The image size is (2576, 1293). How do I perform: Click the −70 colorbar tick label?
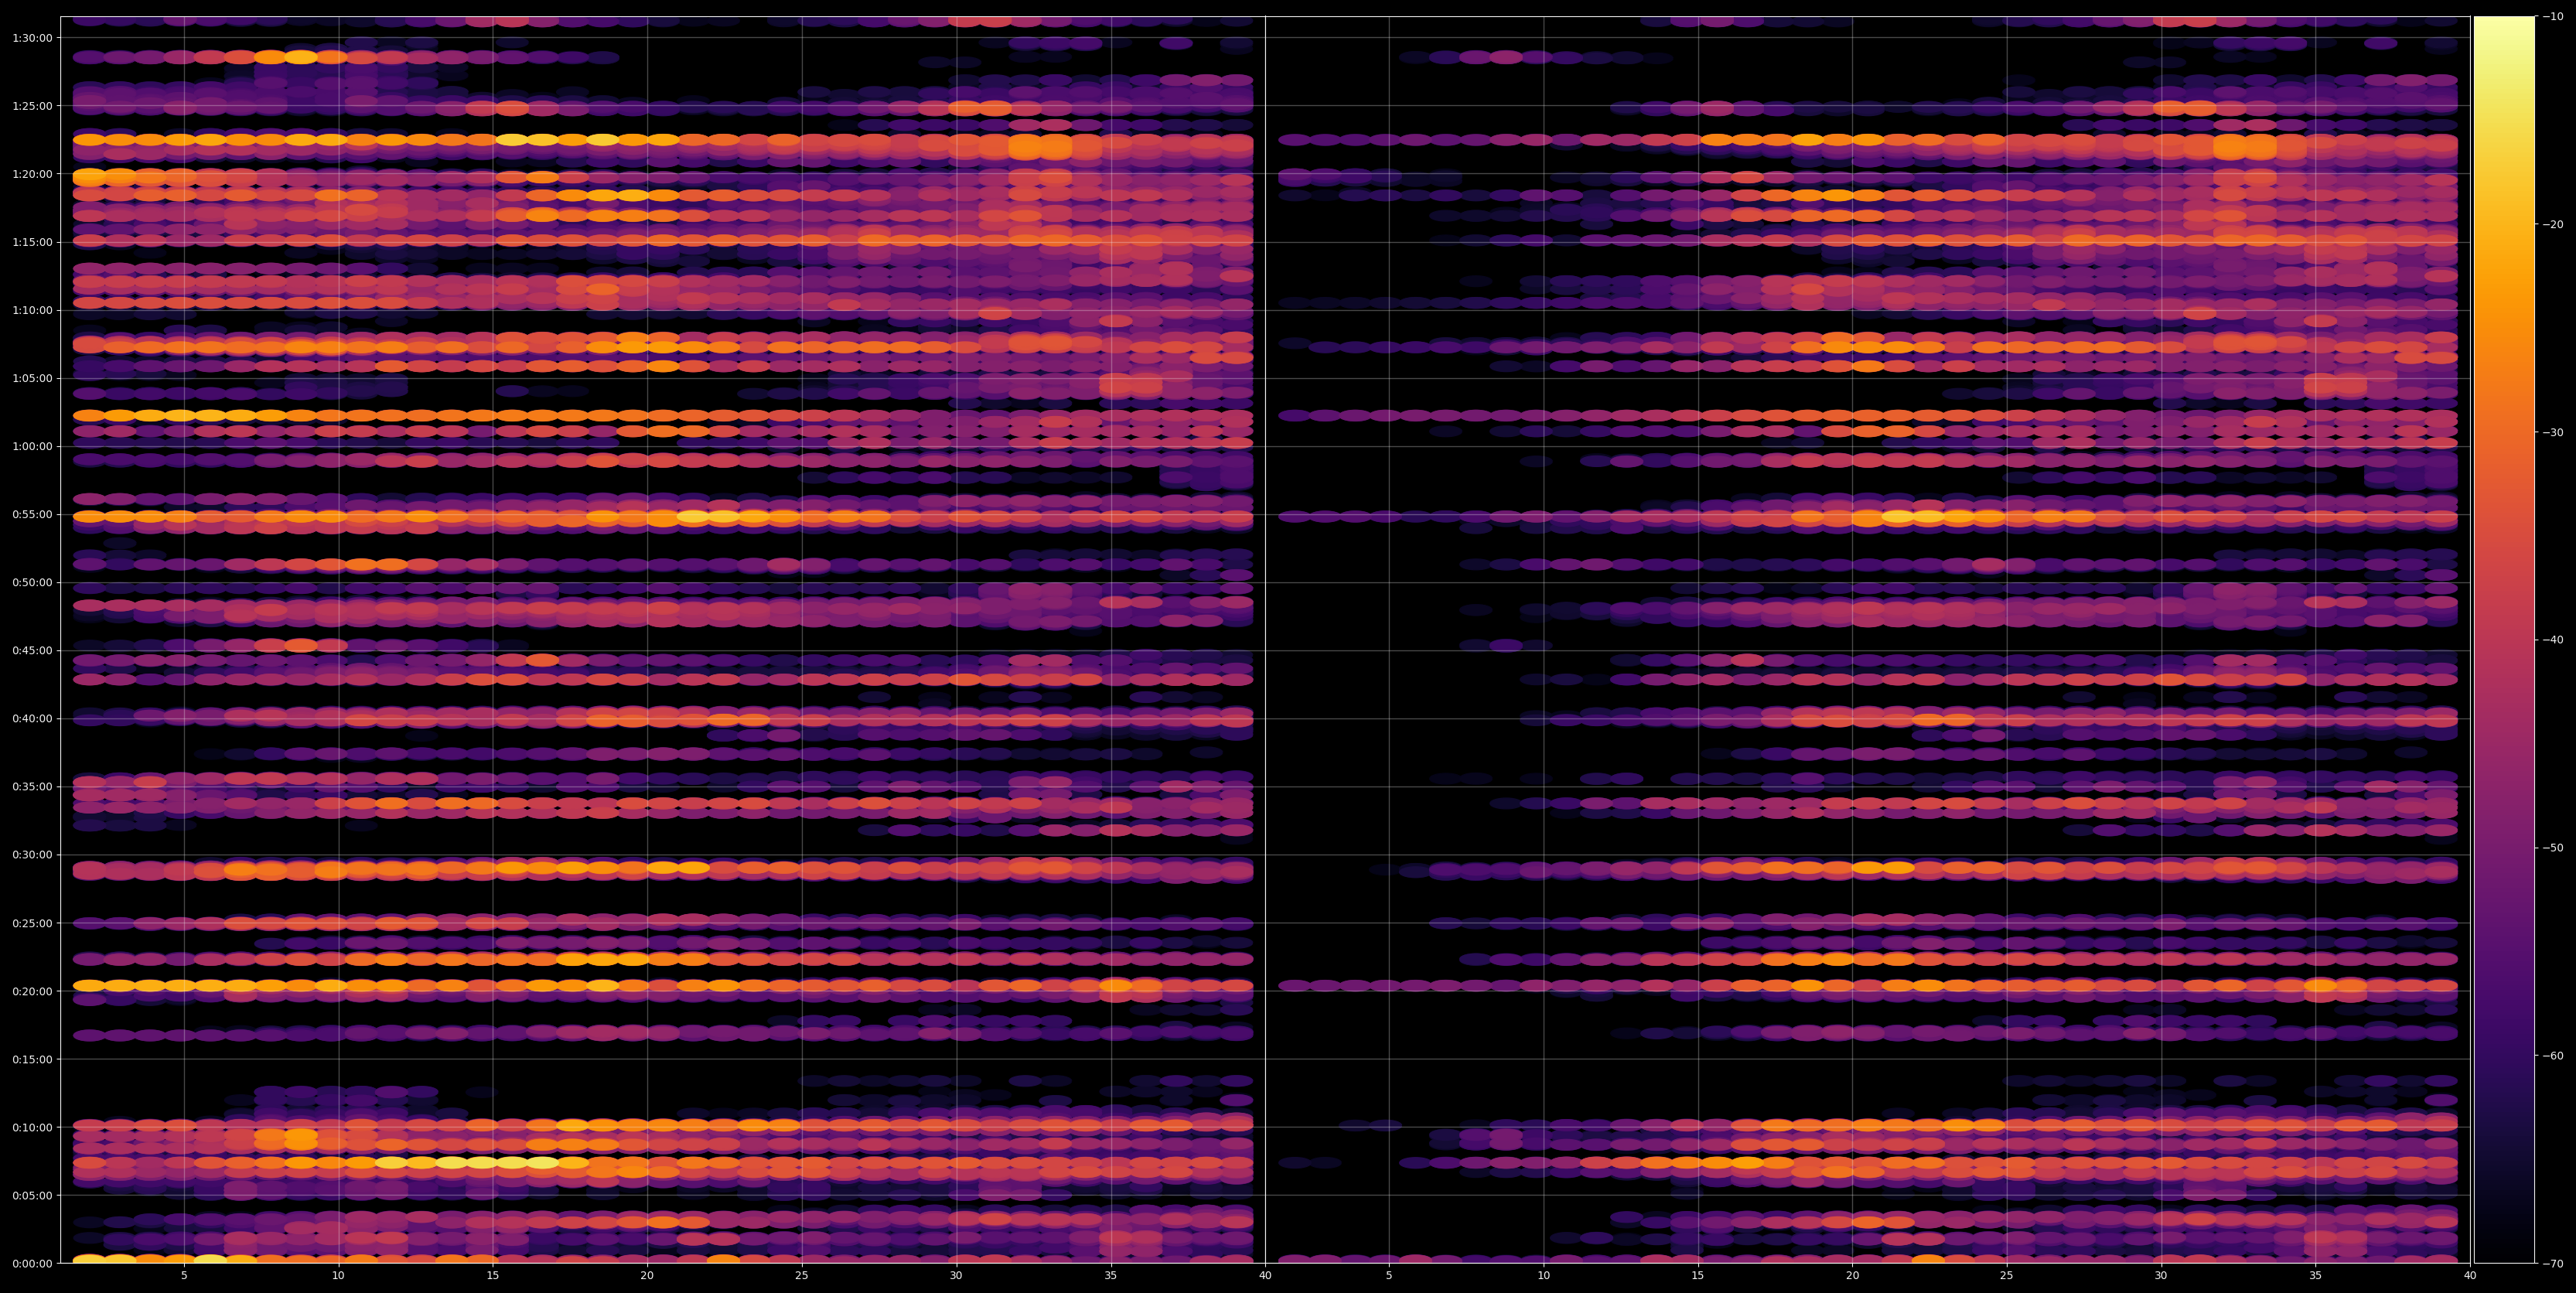coord(2552,1264)
